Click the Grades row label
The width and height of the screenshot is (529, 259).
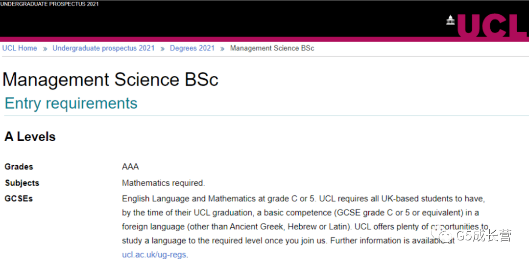coord(19,167)
